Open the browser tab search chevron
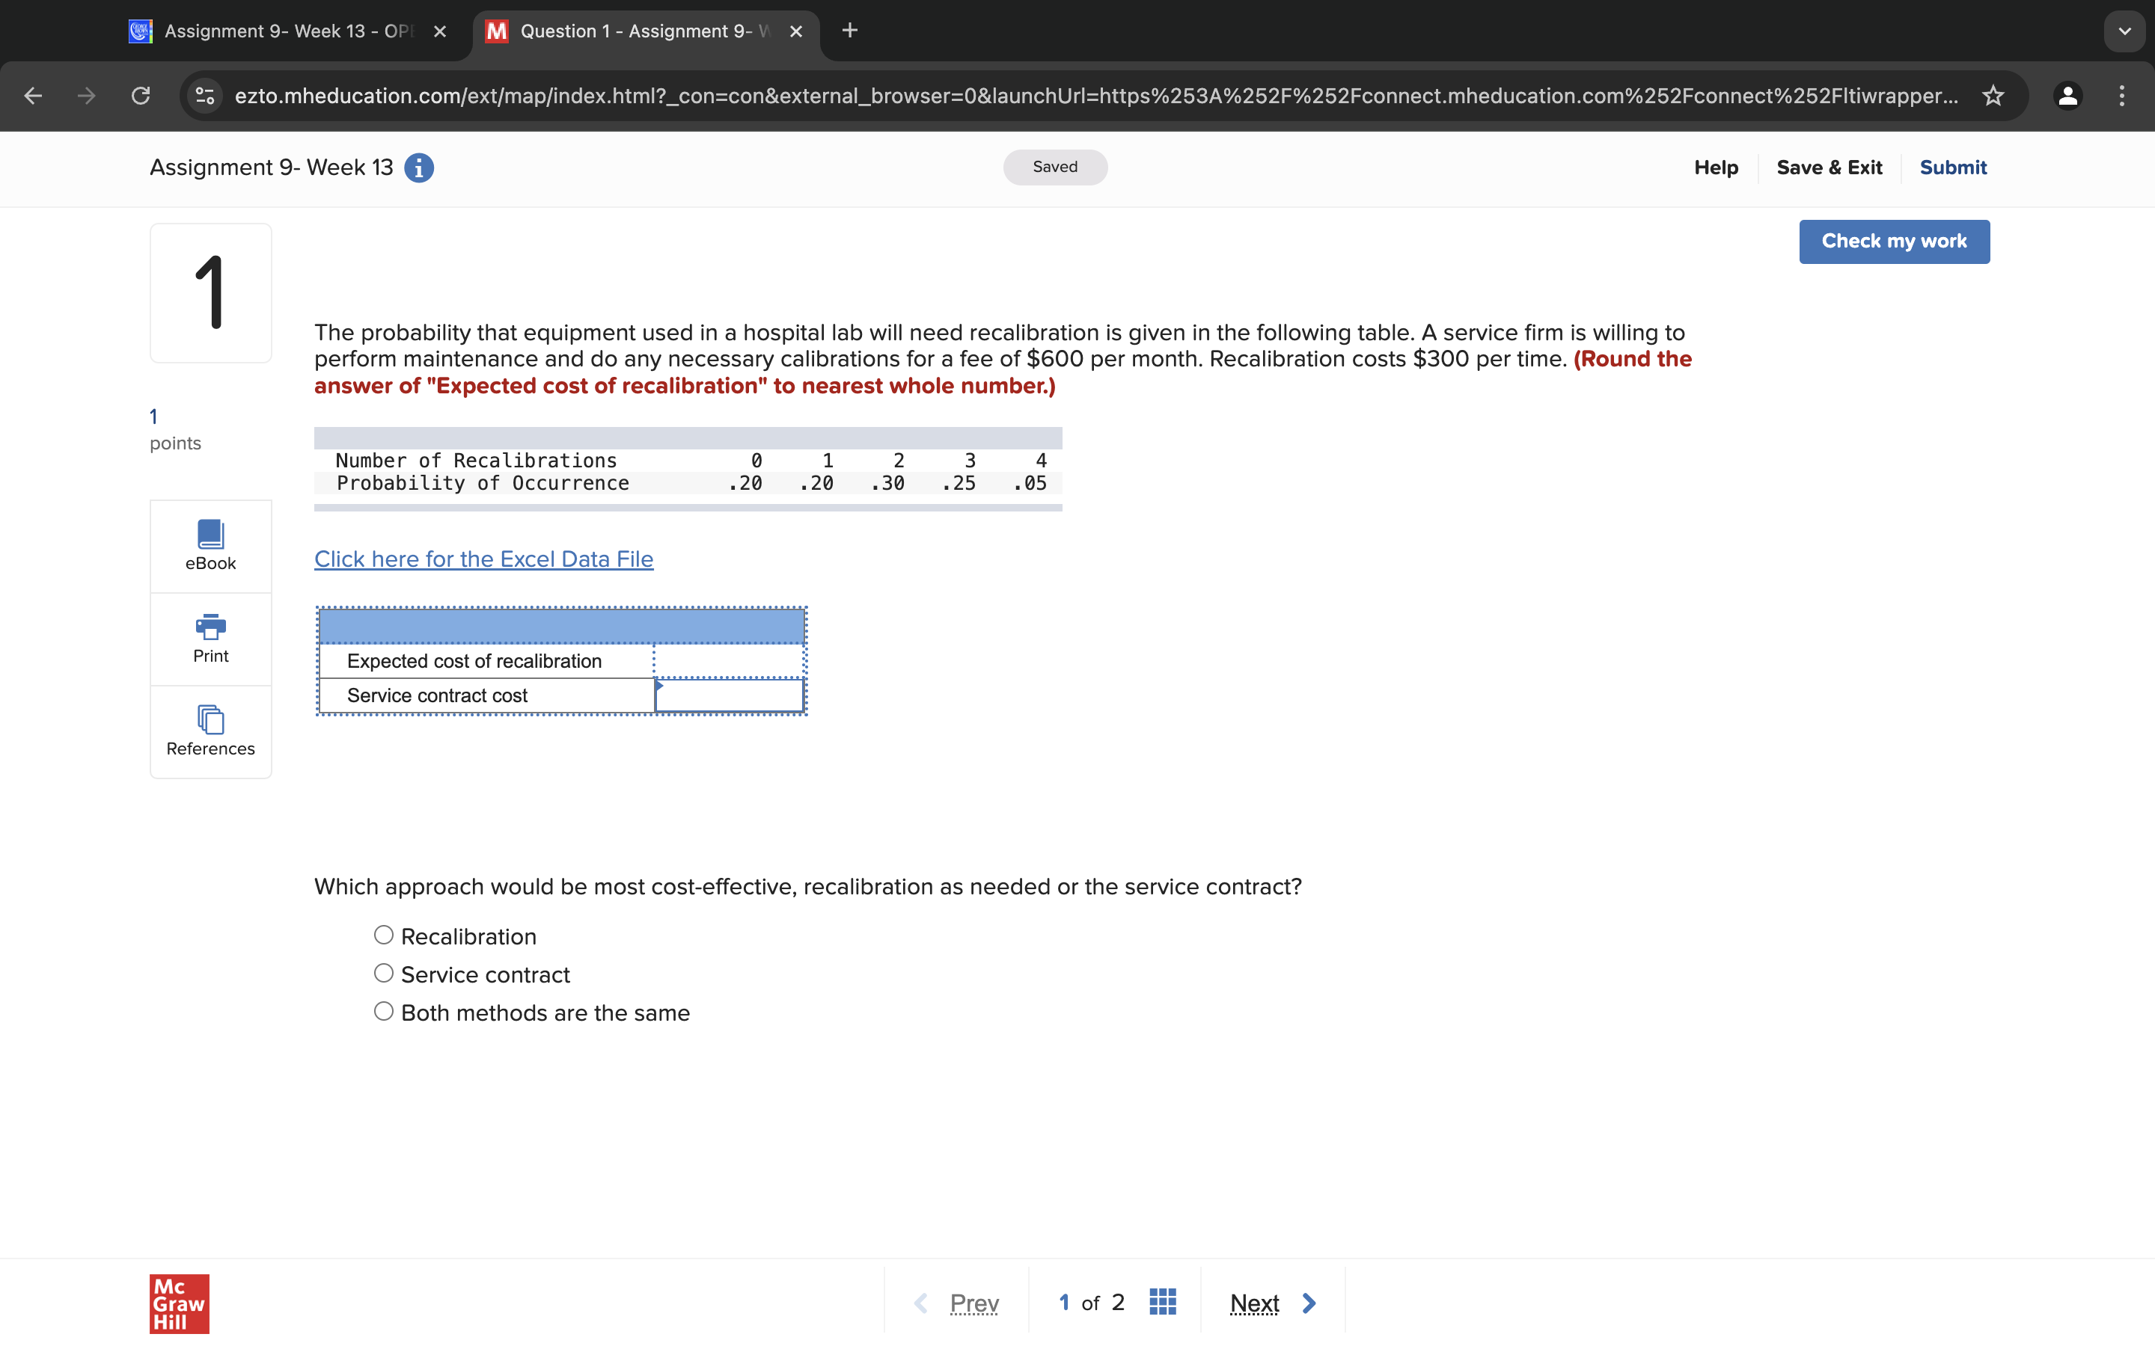This screenshot has height=1346, width=2155. [x=2125, y=31]
